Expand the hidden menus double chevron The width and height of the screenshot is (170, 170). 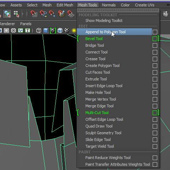tap(168, 5)
